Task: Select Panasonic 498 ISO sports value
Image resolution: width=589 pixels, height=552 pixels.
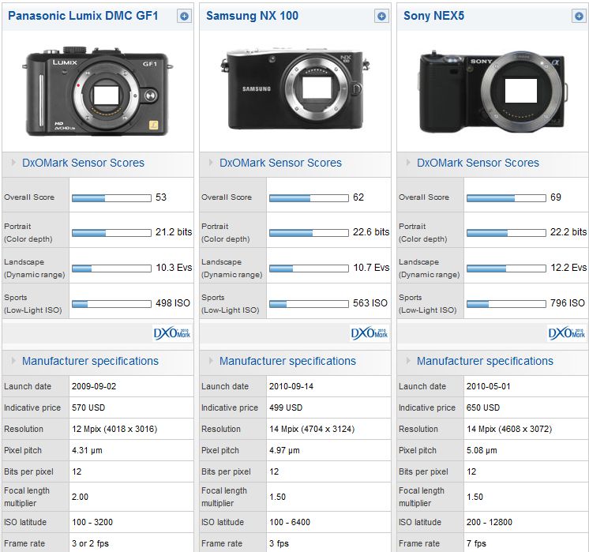Action: point(173,303)
